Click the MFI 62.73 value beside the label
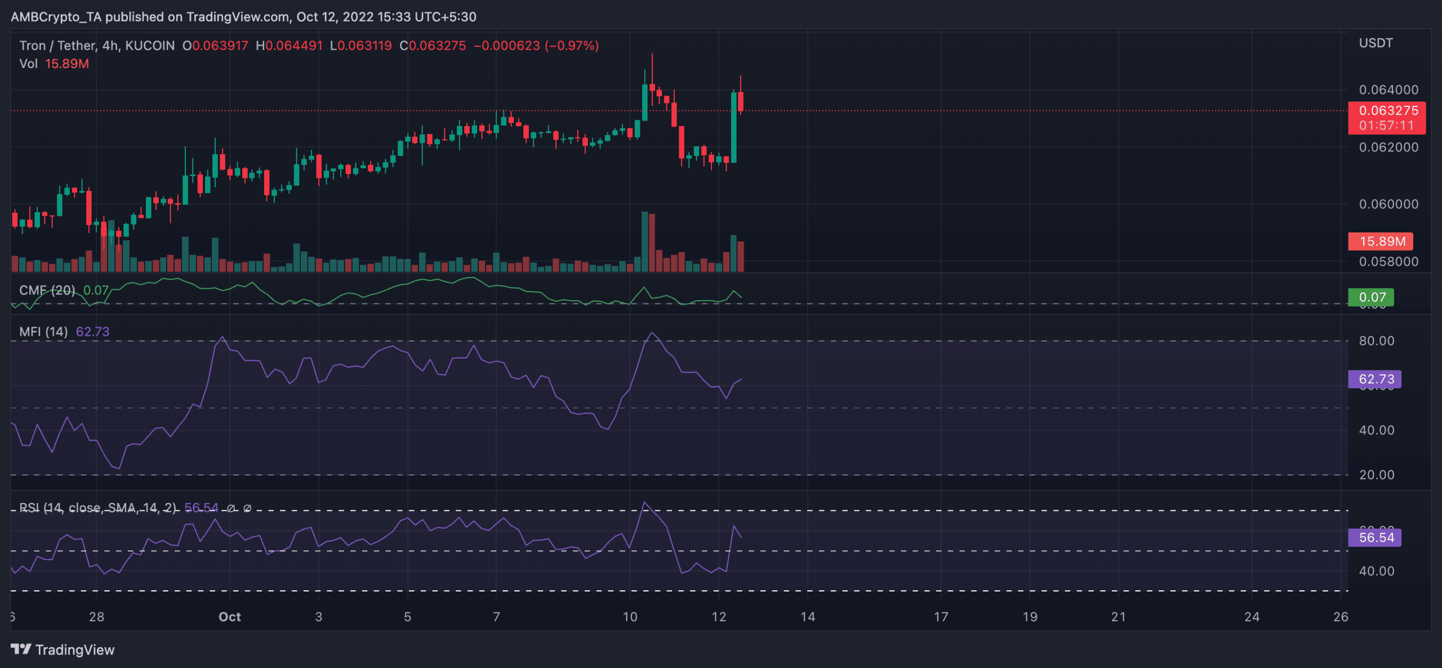The width and height of the screenshot is (1442, 668). 93,331
